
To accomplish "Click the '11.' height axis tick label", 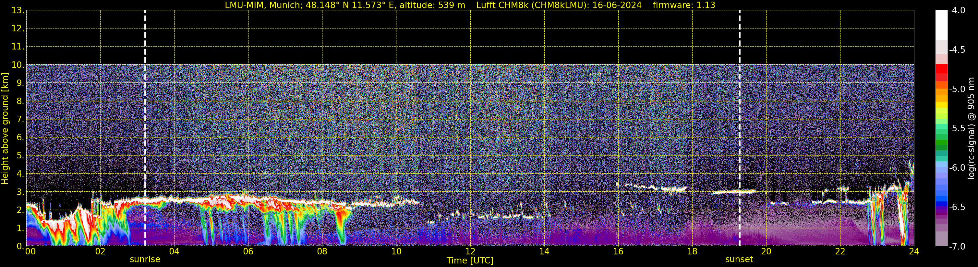I will 18,47.
